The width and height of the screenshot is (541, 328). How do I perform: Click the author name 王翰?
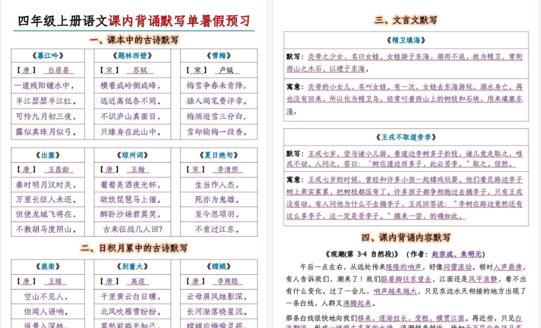pos(138,169)
